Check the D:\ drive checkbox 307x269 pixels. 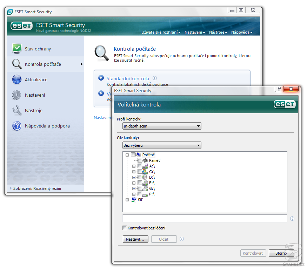pyautogui.click(x=140, y=177)
